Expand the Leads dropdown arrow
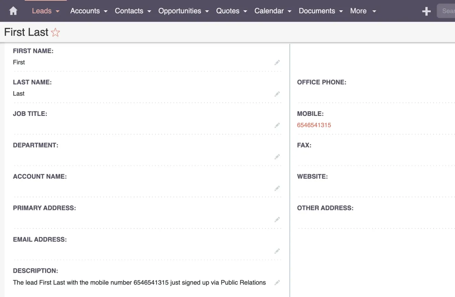455x297 pixels. (x=58, y=11)
